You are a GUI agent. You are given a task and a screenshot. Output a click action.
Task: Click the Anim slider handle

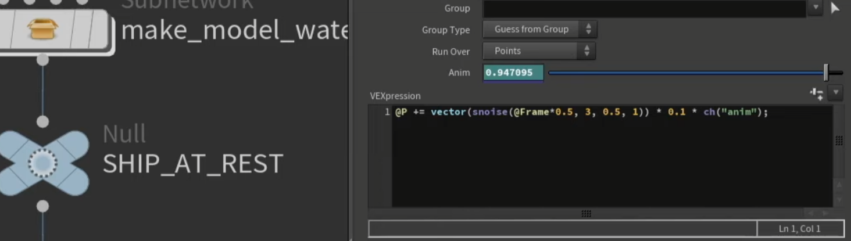tap(826, 73)
